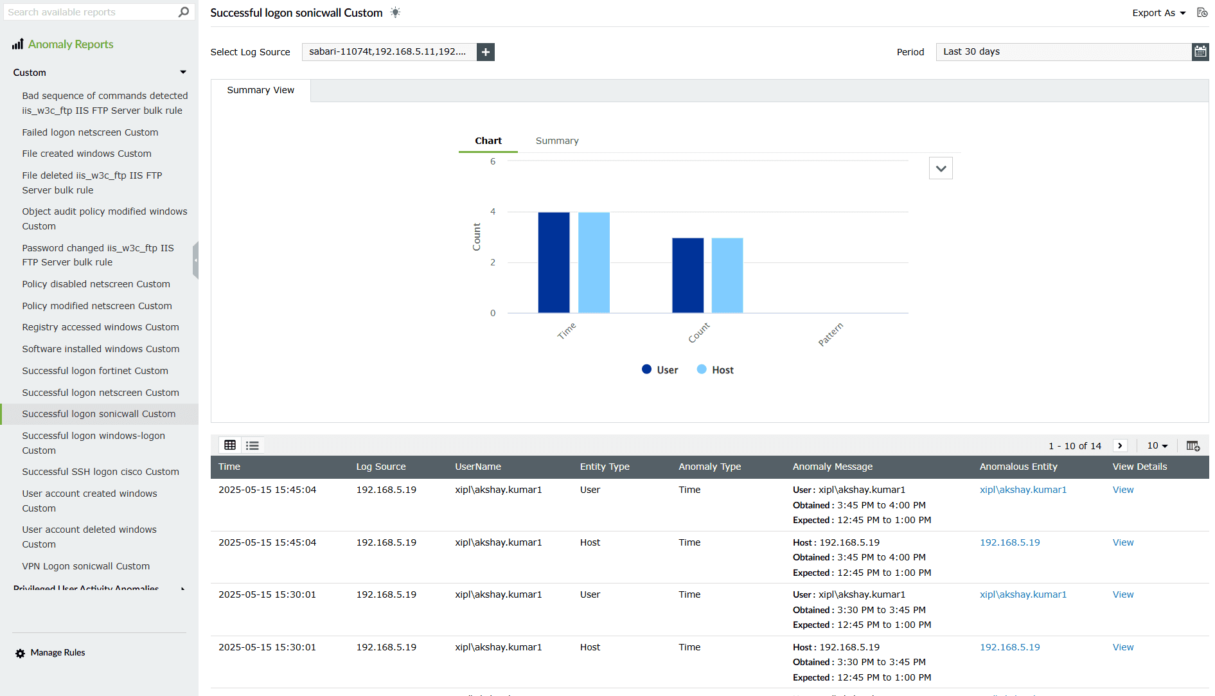Collapse the sidebar with the handle
Screen dimensions: 1215x696
click(x=195, y=260)
